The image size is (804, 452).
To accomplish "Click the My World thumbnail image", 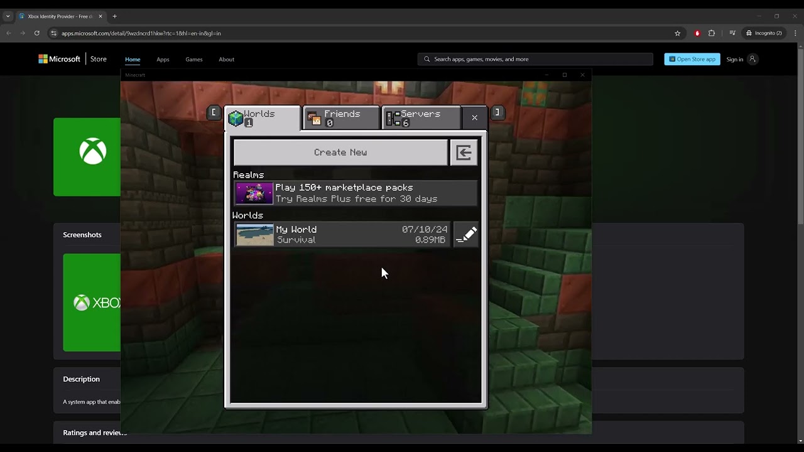I will pos(255,235).
